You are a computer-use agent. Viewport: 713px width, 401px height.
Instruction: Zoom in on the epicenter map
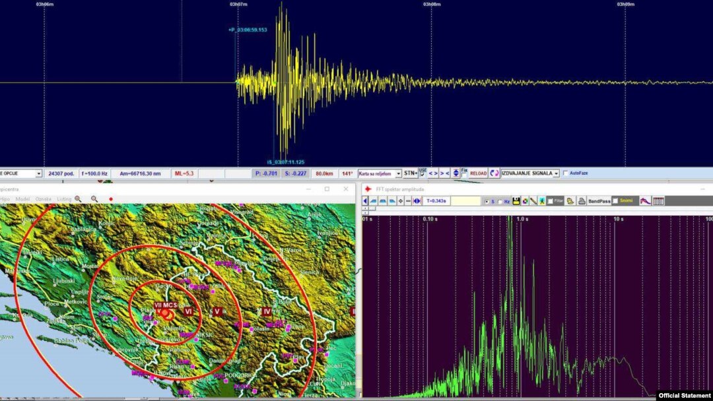pos(78,199)
